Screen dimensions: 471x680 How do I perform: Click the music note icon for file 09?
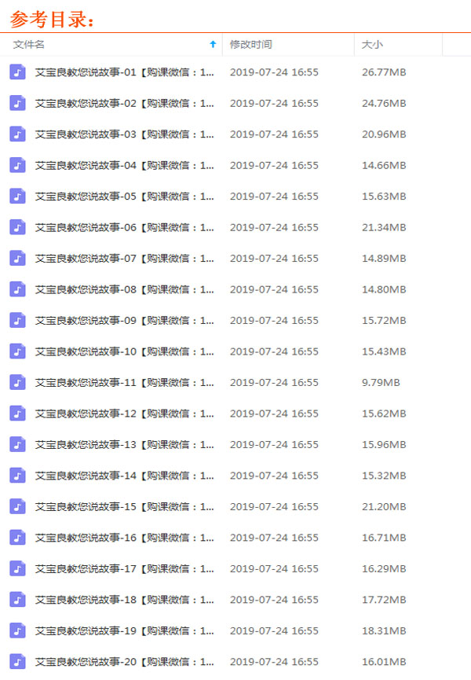point(17,321)
